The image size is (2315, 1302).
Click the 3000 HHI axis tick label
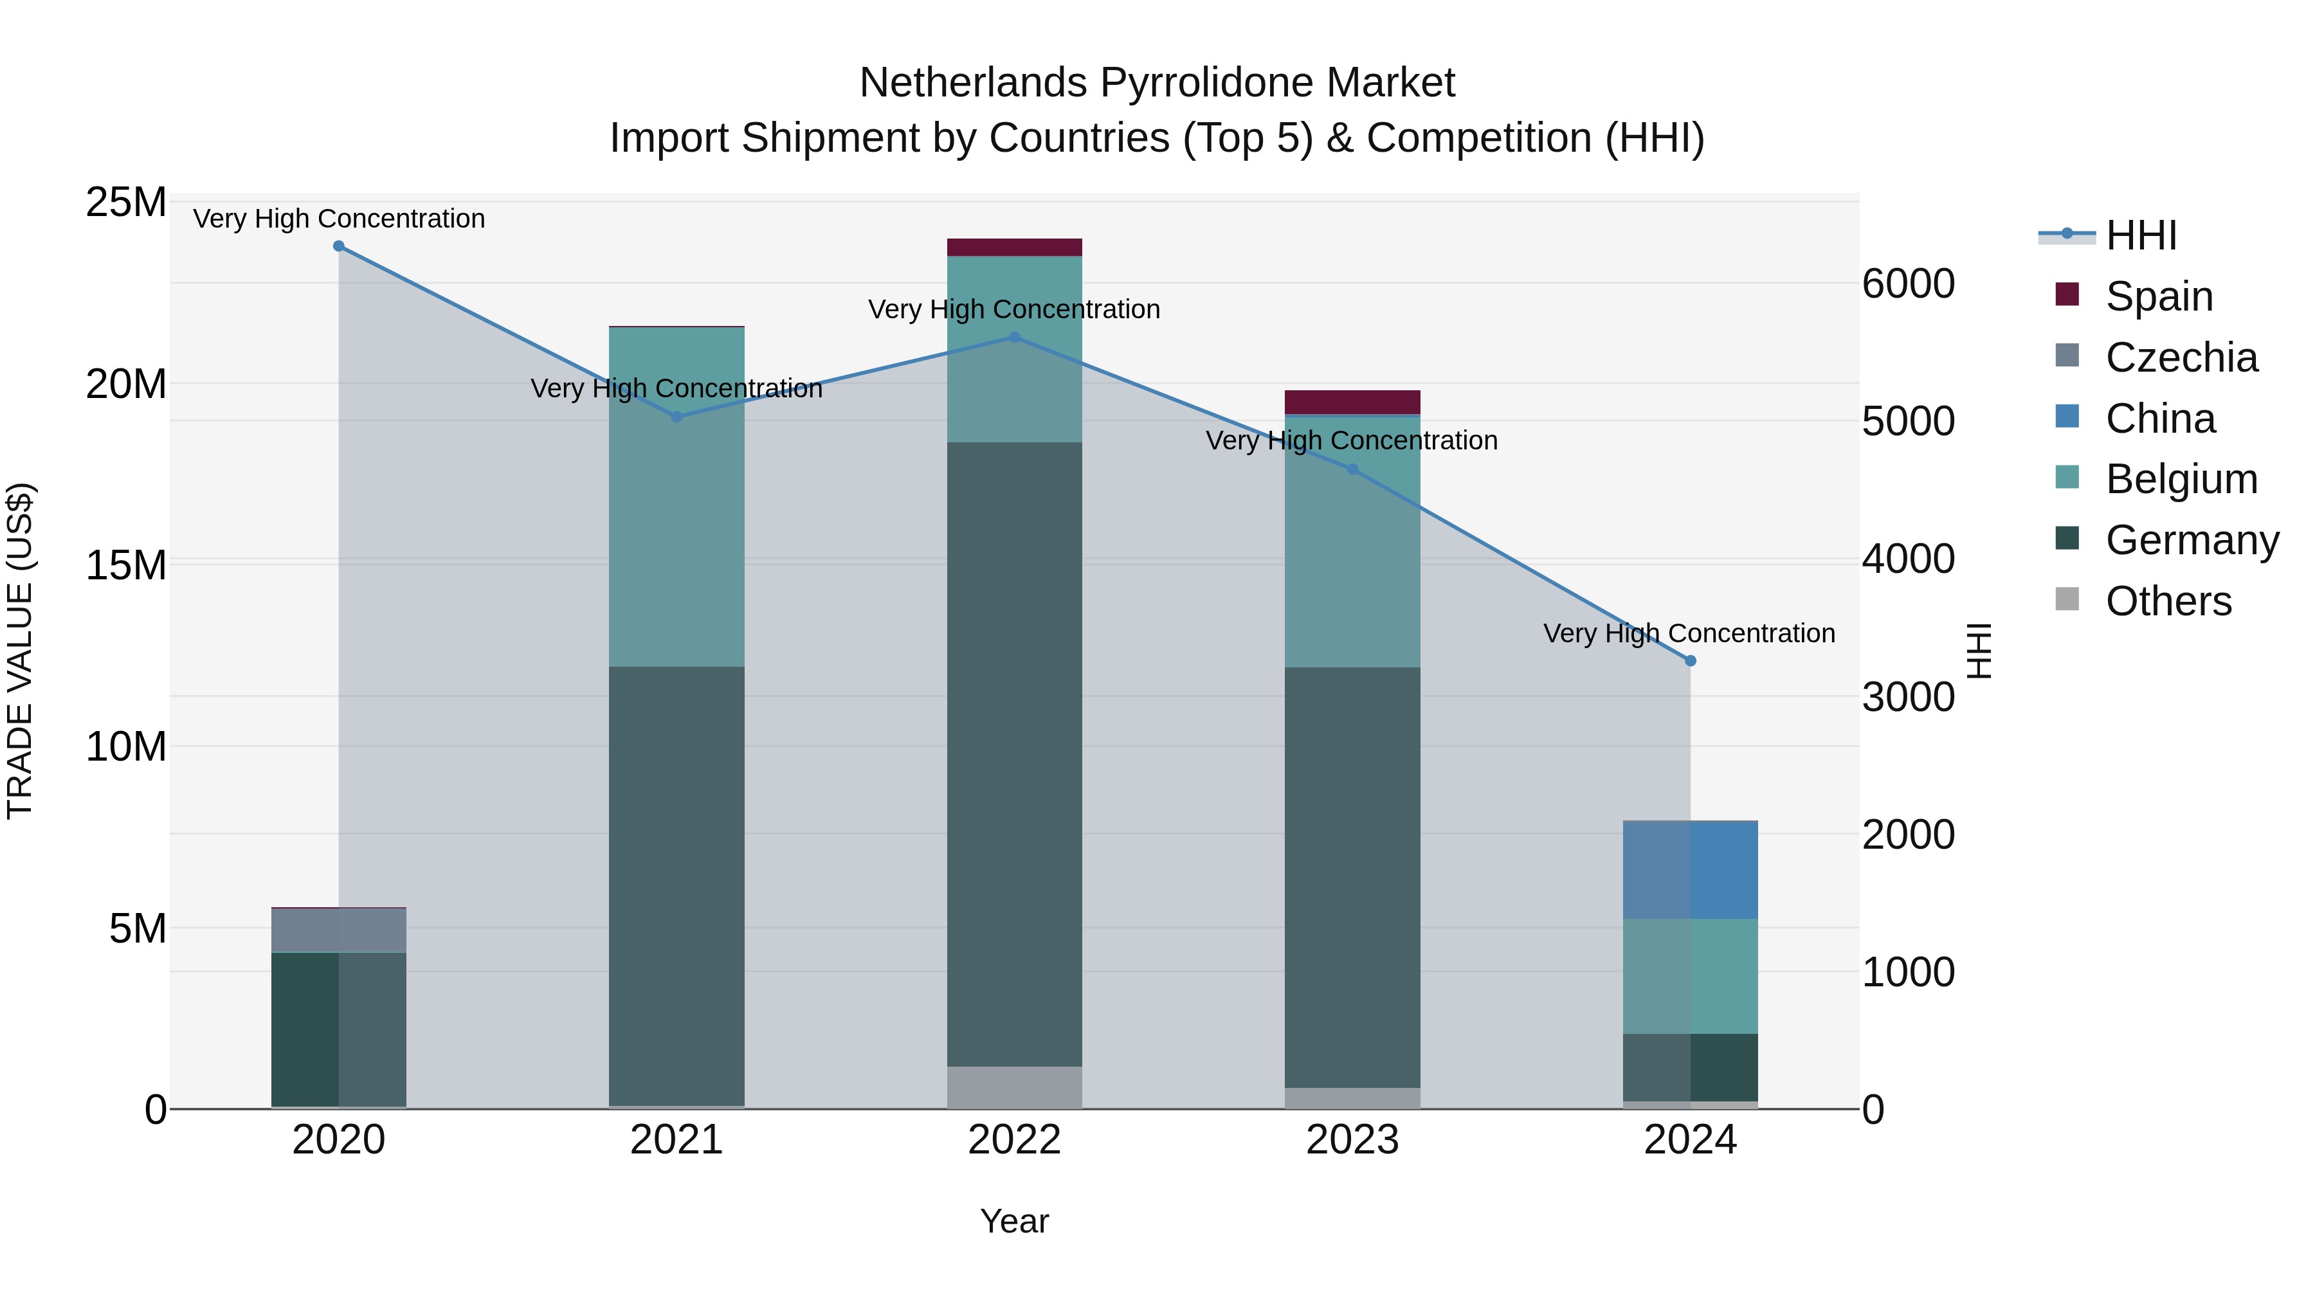coord(1909,696)
